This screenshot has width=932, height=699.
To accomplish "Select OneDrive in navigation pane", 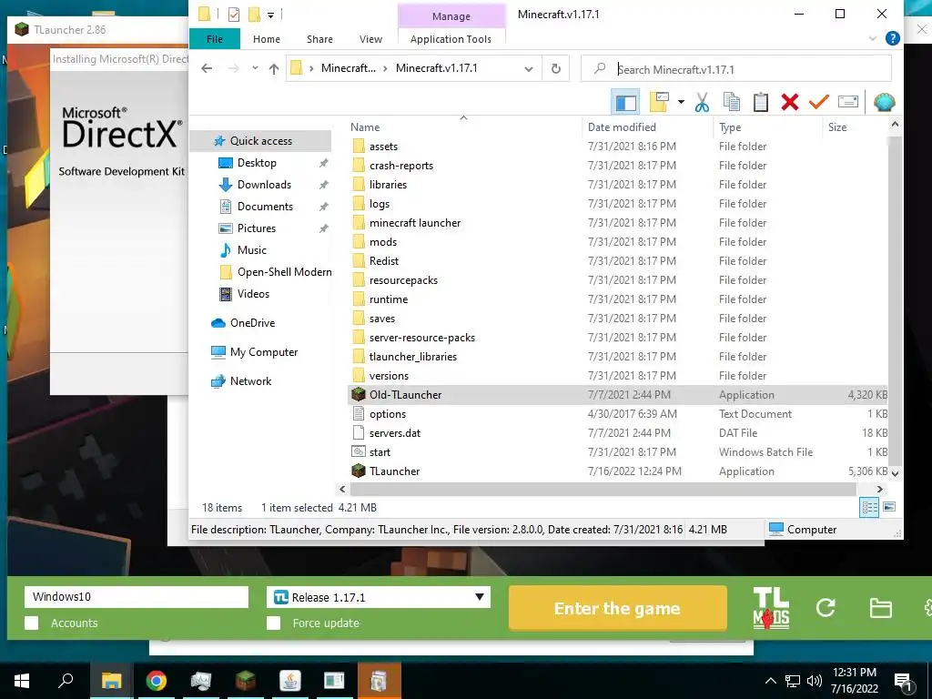I will 252,323.
